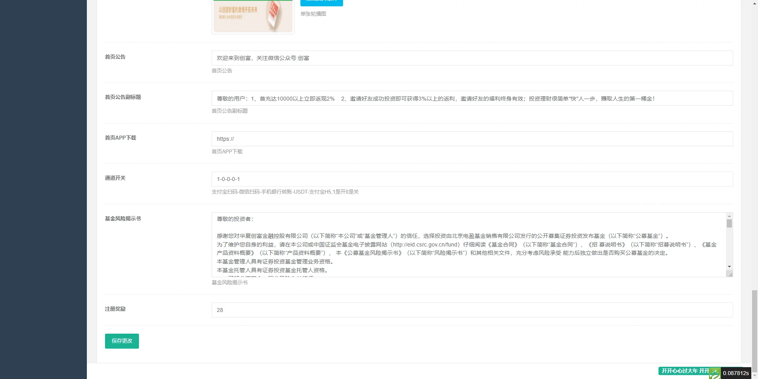Click the textarea resize grip handle
This screenshot has width=758, height=379.
730,274
